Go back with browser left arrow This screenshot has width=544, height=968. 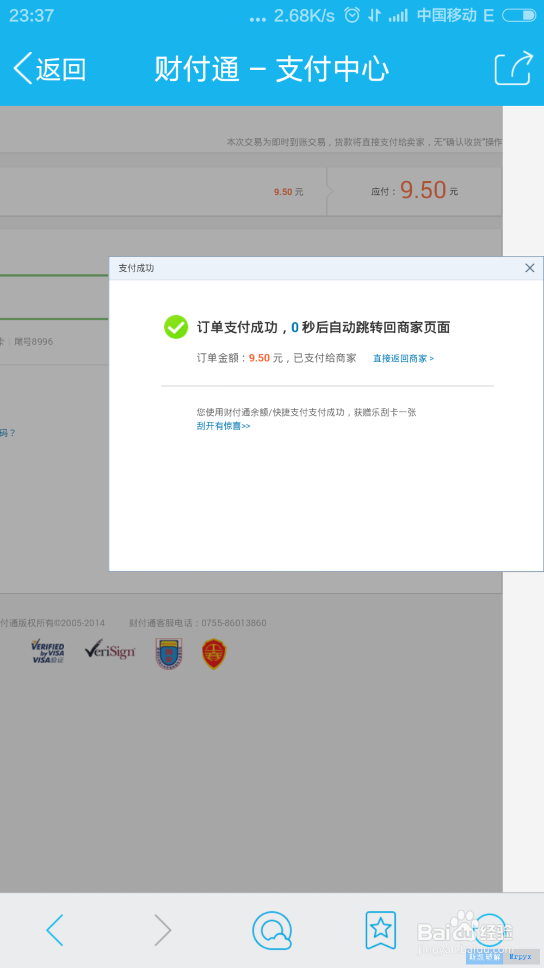pos(55,930)
